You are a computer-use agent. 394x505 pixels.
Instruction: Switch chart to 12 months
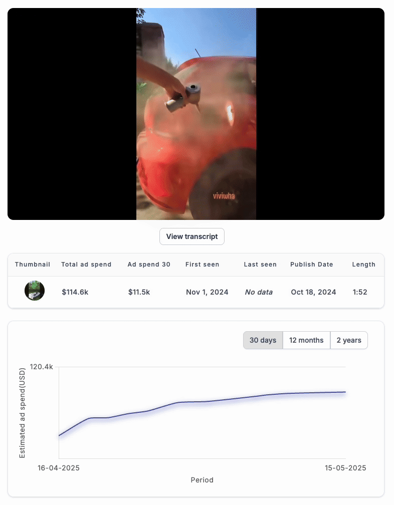(306, 340)
